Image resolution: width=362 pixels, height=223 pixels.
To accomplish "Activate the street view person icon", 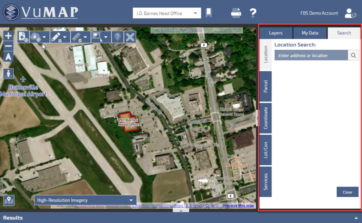I will pos(9,73).
